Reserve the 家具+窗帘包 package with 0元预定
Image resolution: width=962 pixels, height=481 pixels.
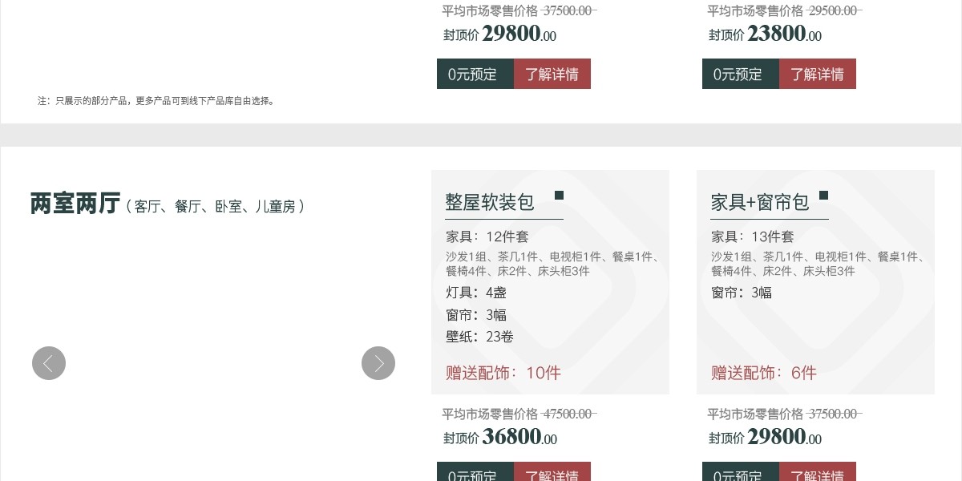(740, 473)
